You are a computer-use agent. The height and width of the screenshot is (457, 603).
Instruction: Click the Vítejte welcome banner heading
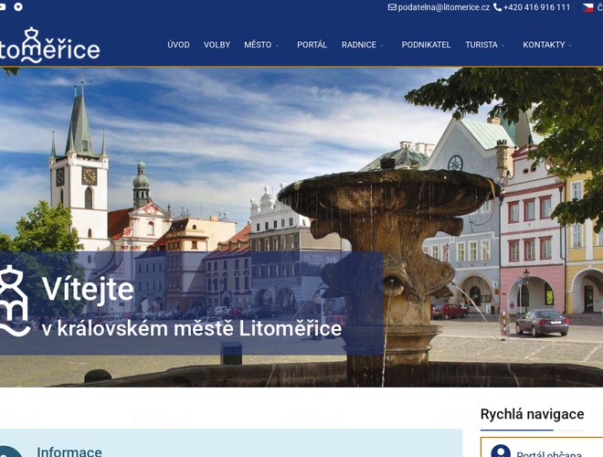point(89,290)
